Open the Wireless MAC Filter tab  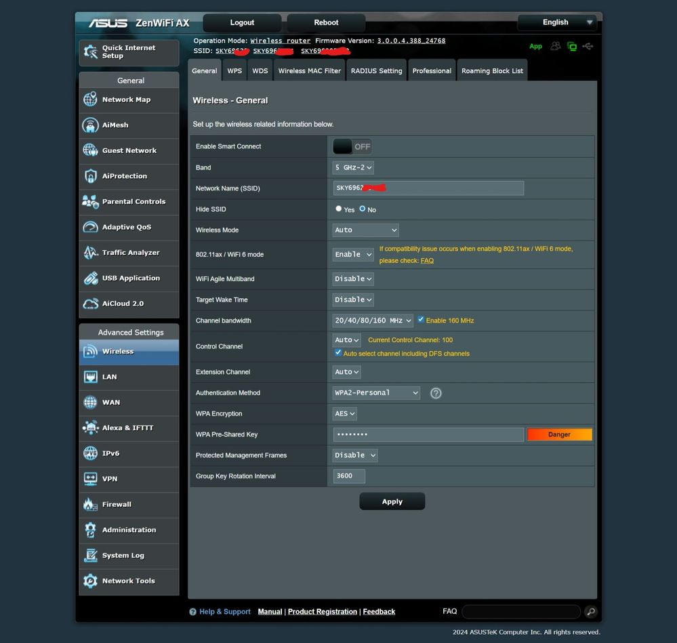point(309,70)
